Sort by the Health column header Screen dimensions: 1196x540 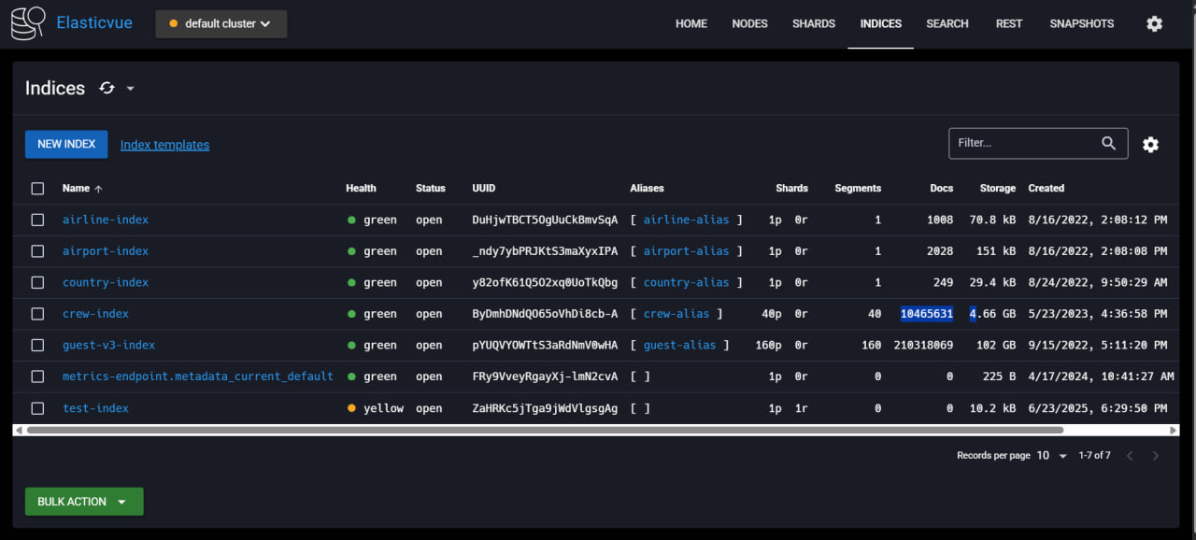click(361, 189)
